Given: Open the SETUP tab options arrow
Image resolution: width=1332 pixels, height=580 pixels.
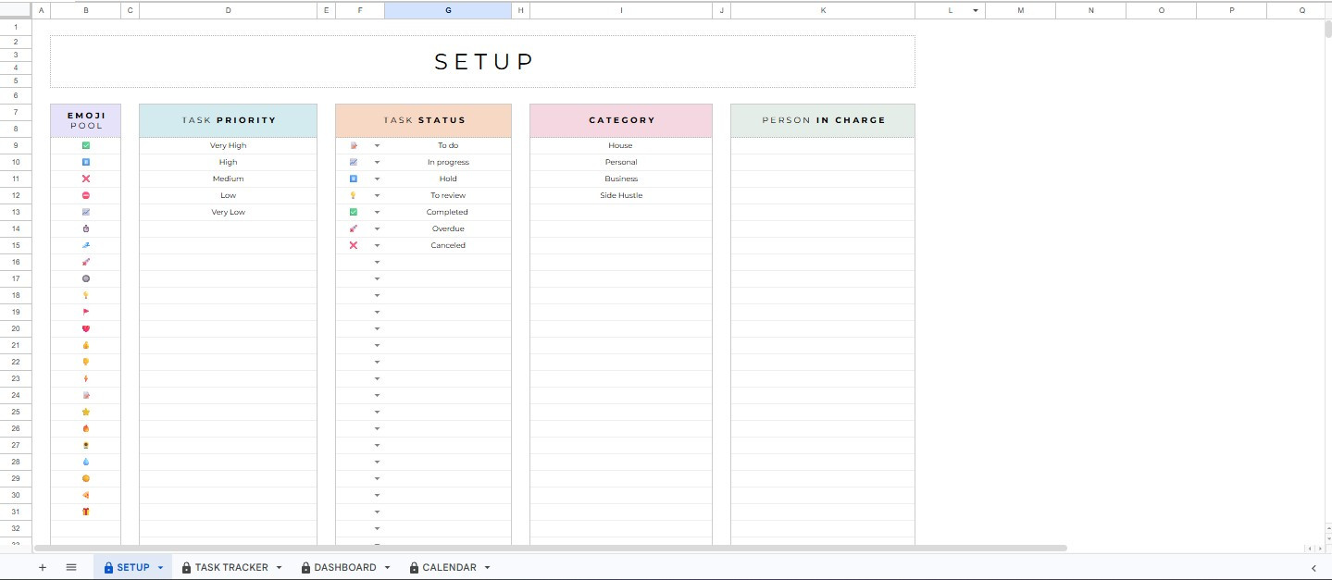Looking at the screenshot, I should point(160,568).
